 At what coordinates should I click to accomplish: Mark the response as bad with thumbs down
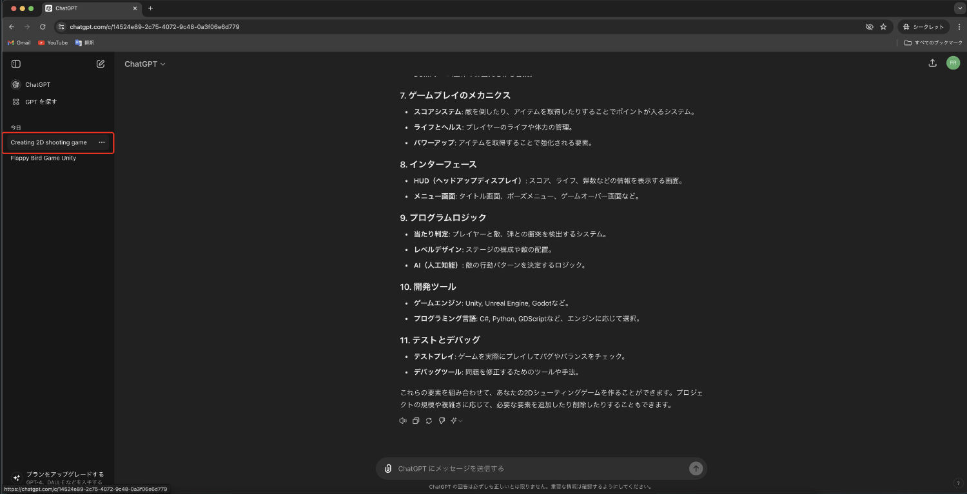(x=442, y=421)
